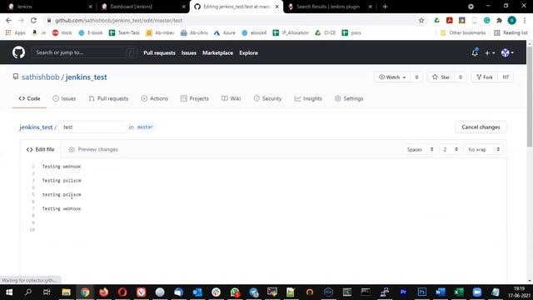Click the browser back arrow
This screenshot has width=533, height=300.
[8, 20]
